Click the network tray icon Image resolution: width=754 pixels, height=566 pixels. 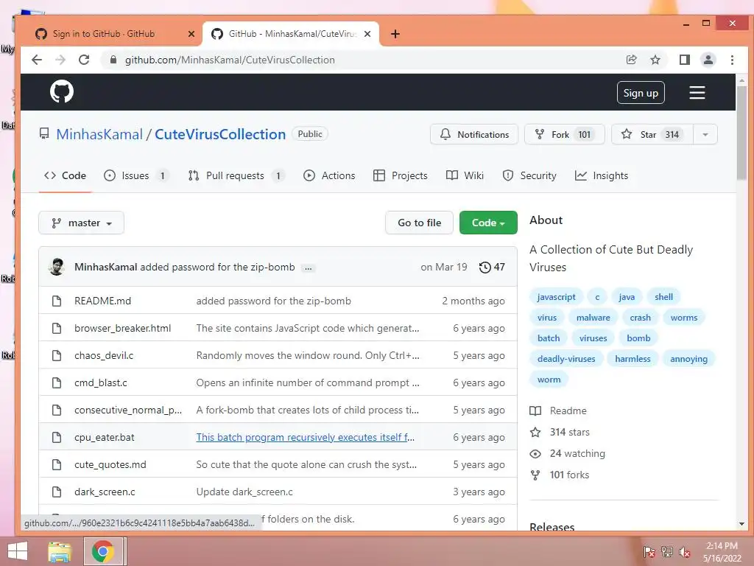click(666, 551)
